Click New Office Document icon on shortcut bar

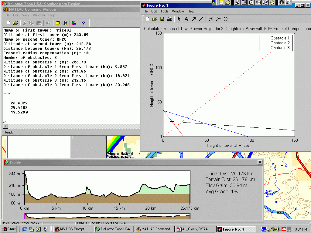[x=221, y=2]
